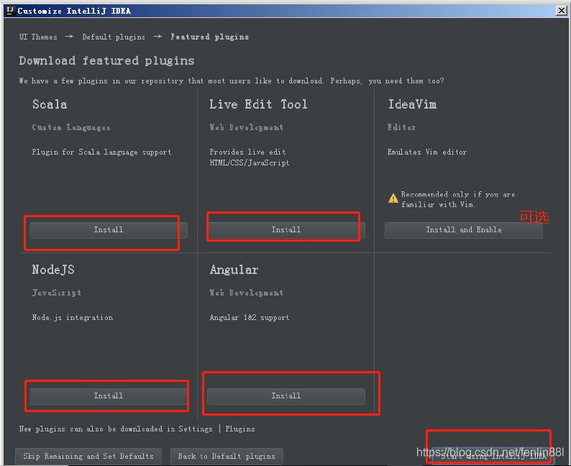Click the IdeaVim warning triangle icon
Viewport: 571px width, 466px height.
click(393, 198)
